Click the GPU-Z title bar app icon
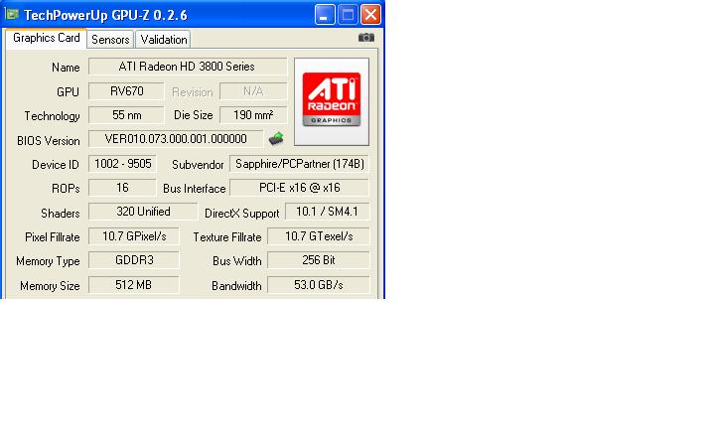715x447 pixels. (x=12, y=14)
